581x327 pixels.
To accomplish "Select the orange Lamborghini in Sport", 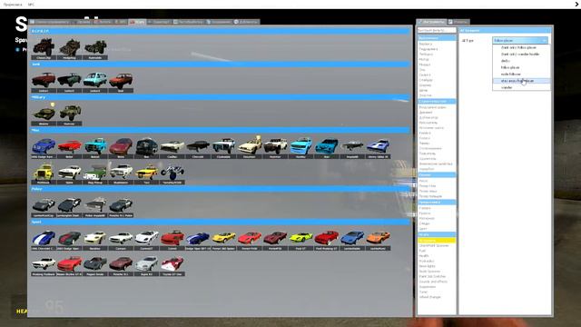I will [379, 239].
